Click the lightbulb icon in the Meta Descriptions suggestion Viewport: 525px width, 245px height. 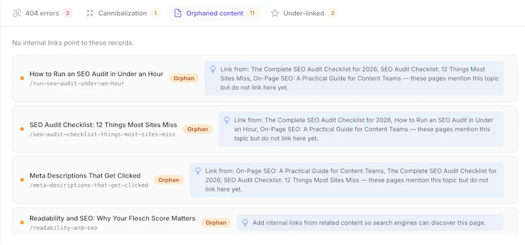pyautogui.click(x=198, y=171)
